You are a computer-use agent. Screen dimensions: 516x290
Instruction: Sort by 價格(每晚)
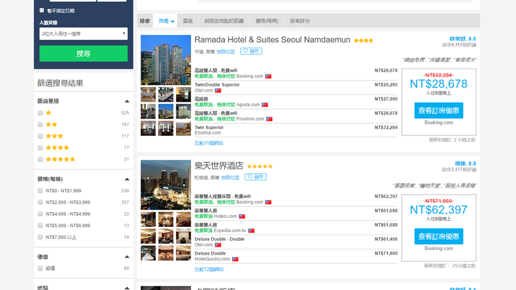(x=267, y=21)
